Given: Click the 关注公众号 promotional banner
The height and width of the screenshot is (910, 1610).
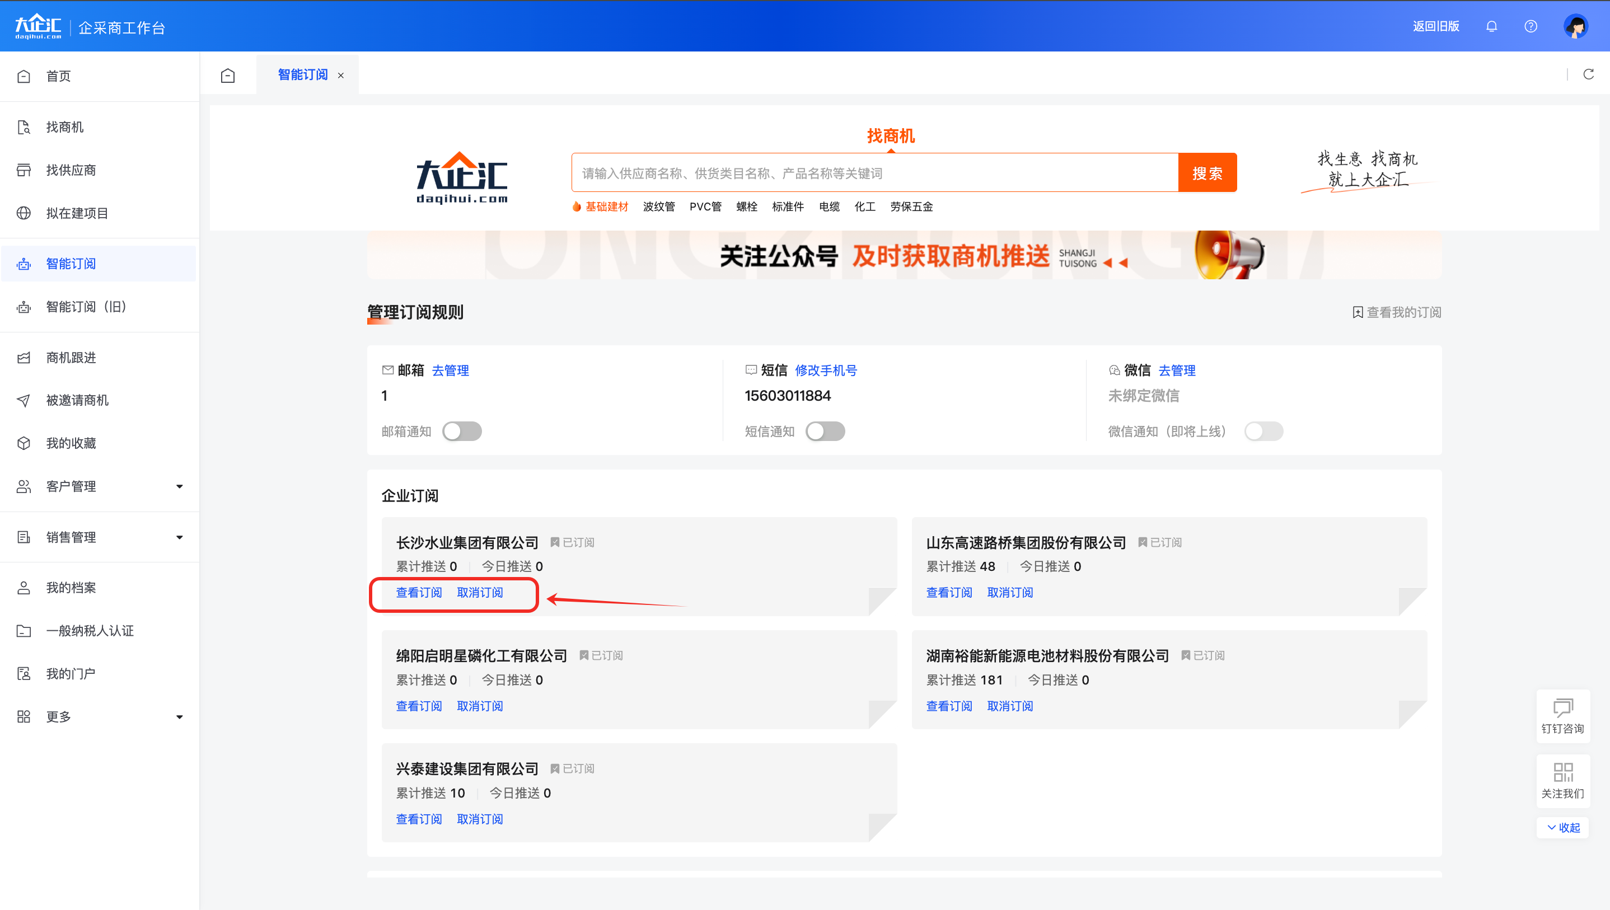Looking at the screenshot, I should 904,255.
